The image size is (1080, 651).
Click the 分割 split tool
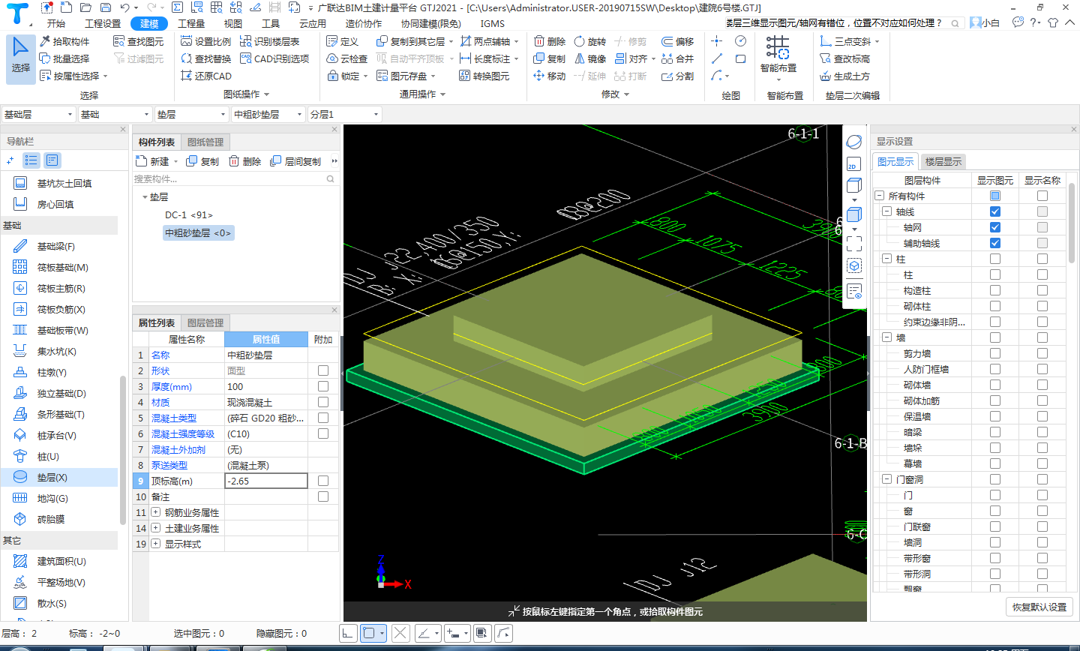(x=678, y=76)
